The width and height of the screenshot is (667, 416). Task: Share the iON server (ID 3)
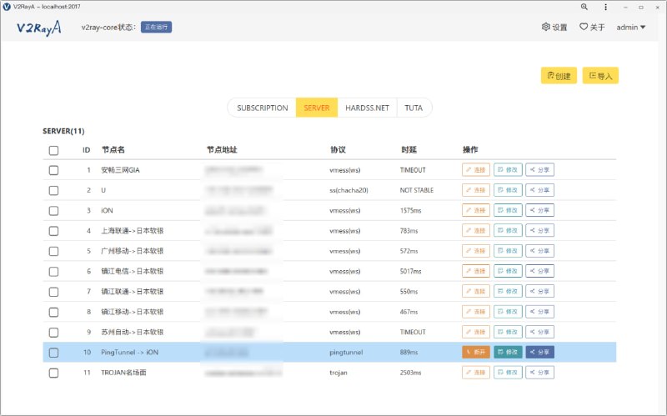tap(539, 210)
